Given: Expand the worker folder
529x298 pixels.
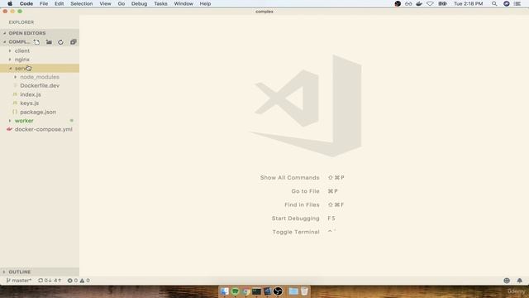Looking at the screenshot, I should pos(24,121).
